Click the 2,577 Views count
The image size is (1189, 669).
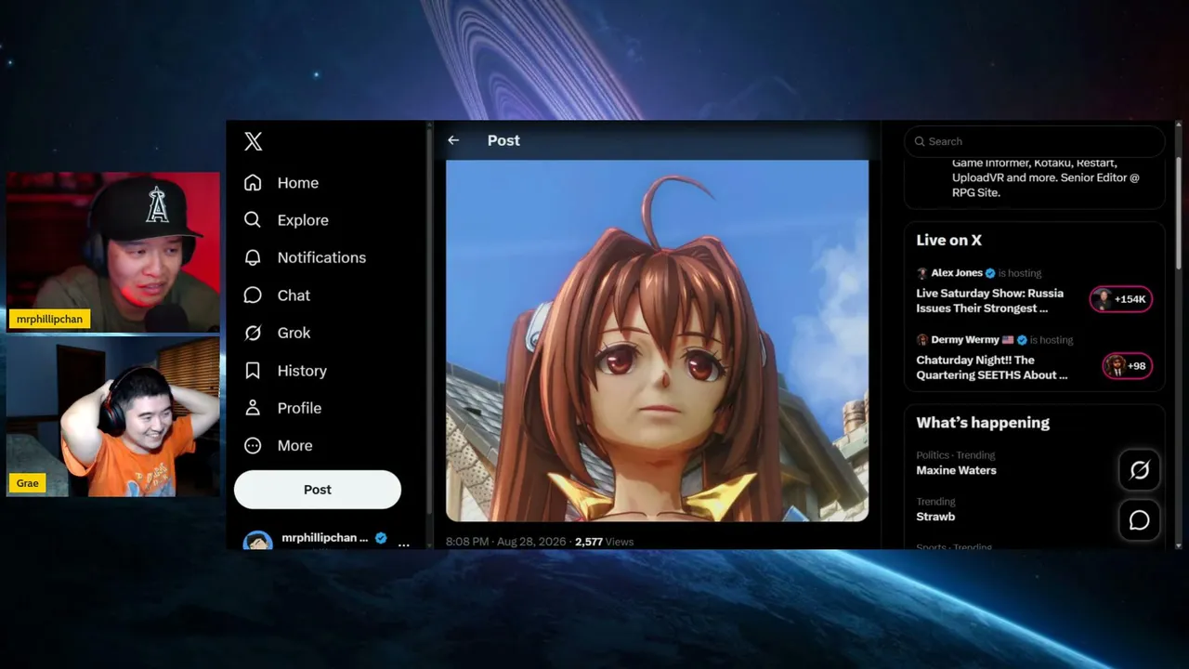pyautogui.click(x=604, y=542)
